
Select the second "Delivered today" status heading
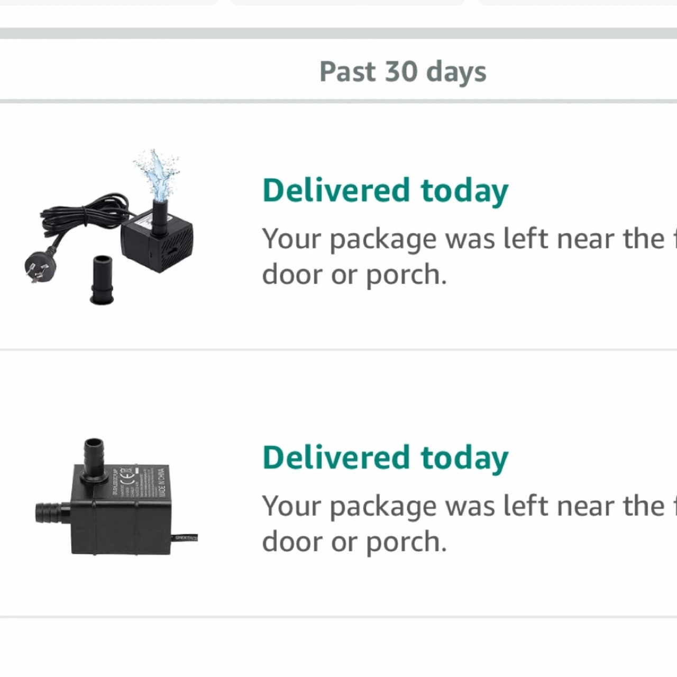(385, 458)
